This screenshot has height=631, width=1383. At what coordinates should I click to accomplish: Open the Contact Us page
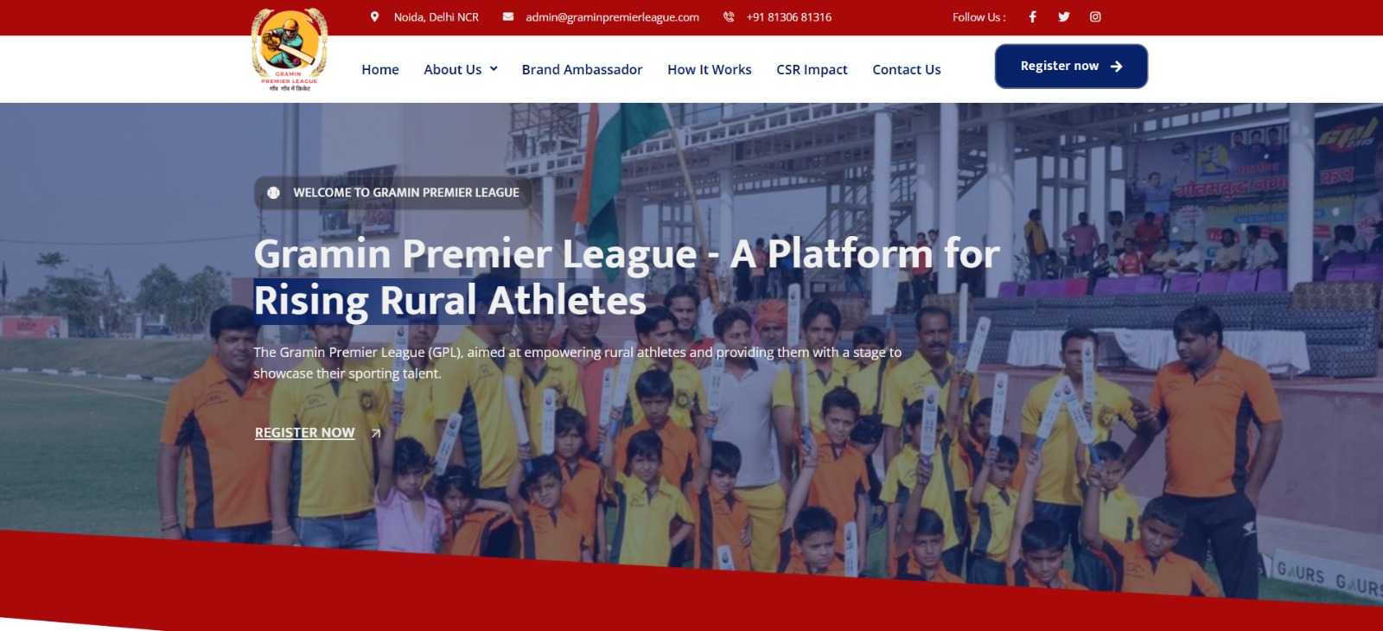tap(907, 69)
